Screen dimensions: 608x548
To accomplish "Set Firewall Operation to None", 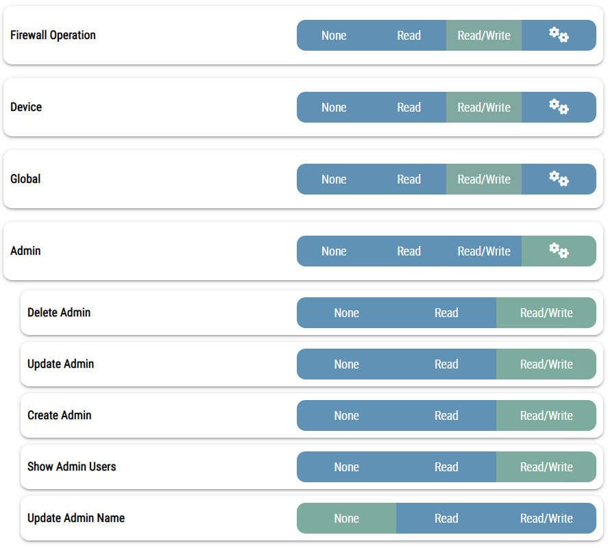I will [x=334, y=36].
